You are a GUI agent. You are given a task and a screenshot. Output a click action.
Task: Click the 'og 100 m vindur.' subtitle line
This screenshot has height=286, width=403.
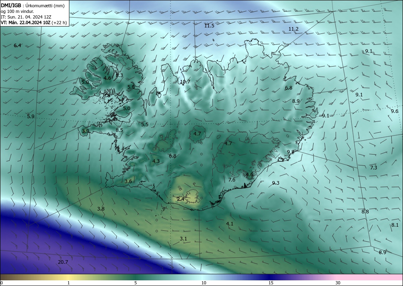coord(17,11)
